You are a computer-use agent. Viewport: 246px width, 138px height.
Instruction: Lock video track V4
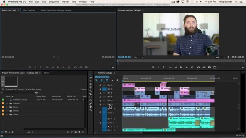pos(100,93)
